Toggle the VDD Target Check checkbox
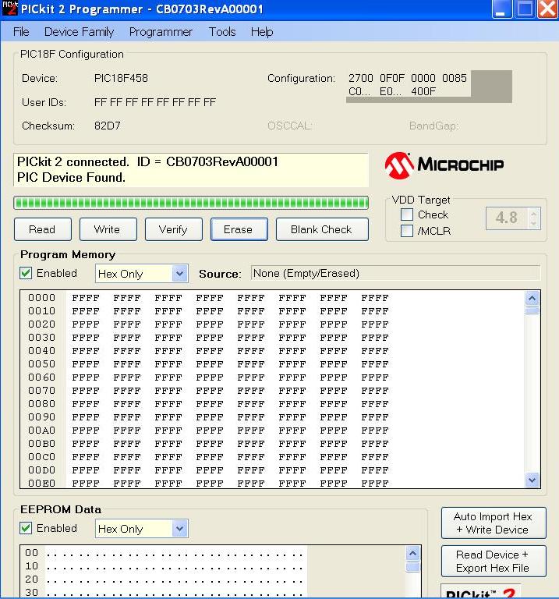This screenshot has width=559, height=599. tap(407, 214)
